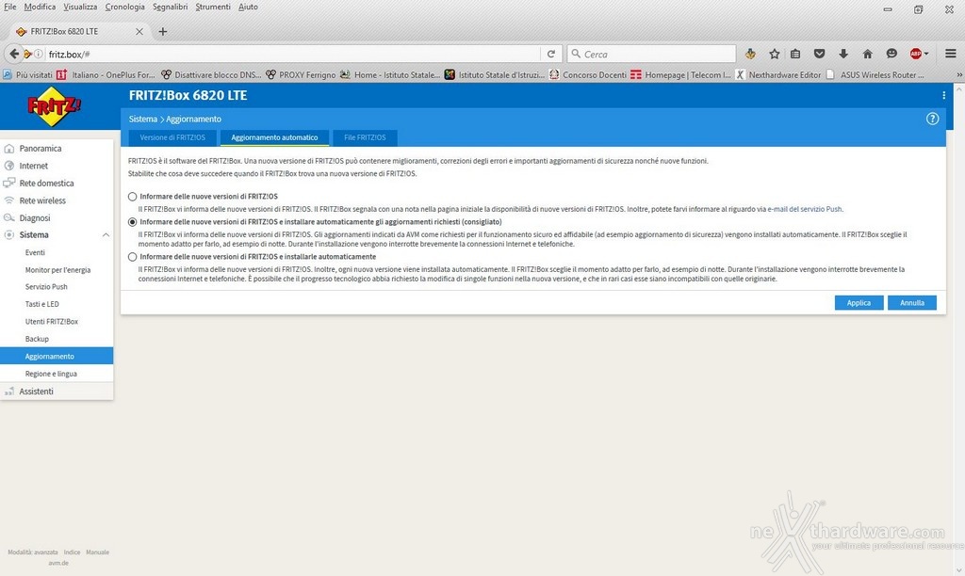Open the help question mark icon

coord(932,119)
